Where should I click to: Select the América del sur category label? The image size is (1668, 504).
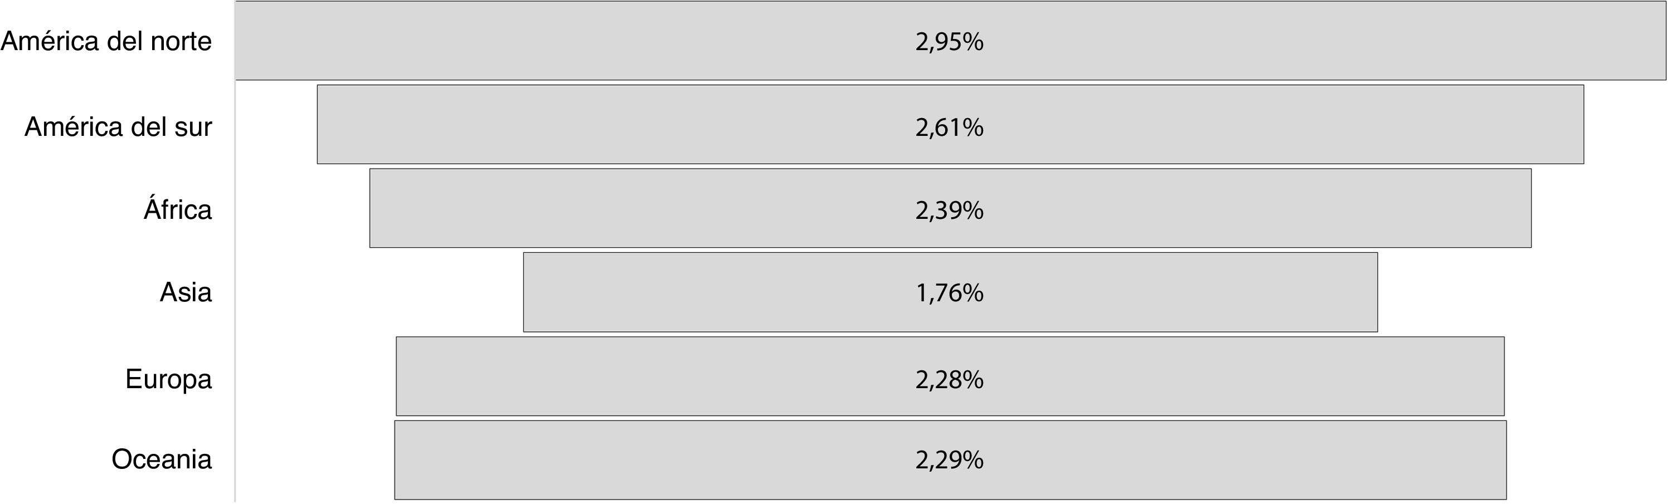[118, 127]
